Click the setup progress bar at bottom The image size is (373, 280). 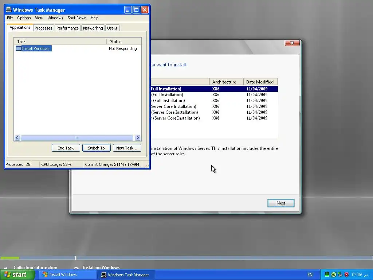(x=186, y=258)
